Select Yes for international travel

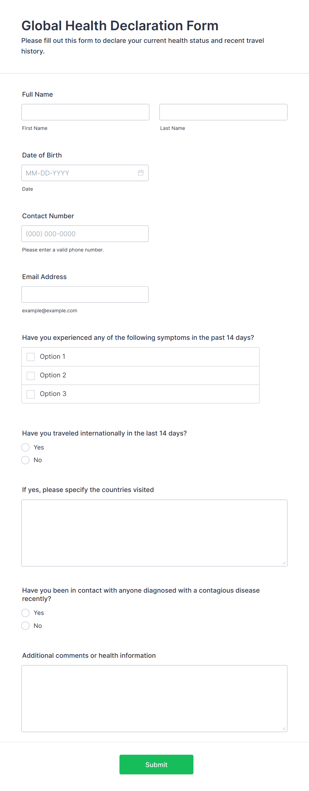click(26, 447)
